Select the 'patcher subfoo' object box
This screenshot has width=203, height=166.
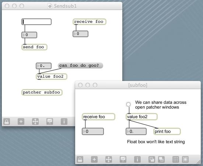pyautogui.click(x=42, y=92)
